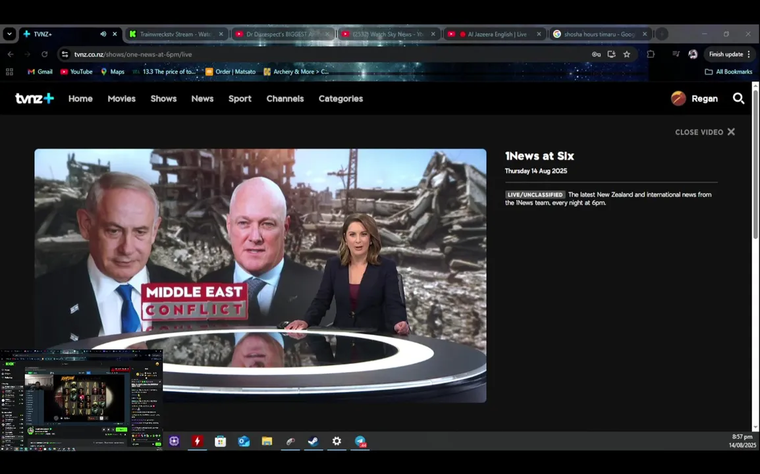Open Telegram from the taskbar

[x=360, y=441]
